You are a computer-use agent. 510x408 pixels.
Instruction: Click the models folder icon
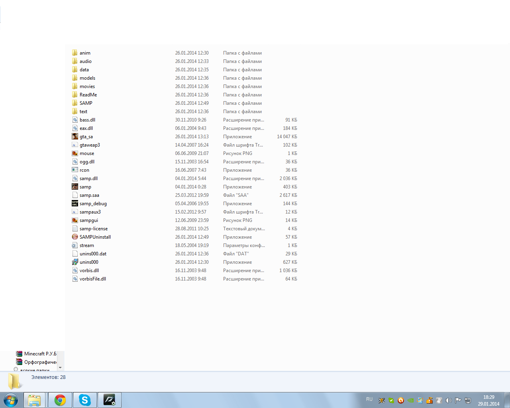[75, 78]
